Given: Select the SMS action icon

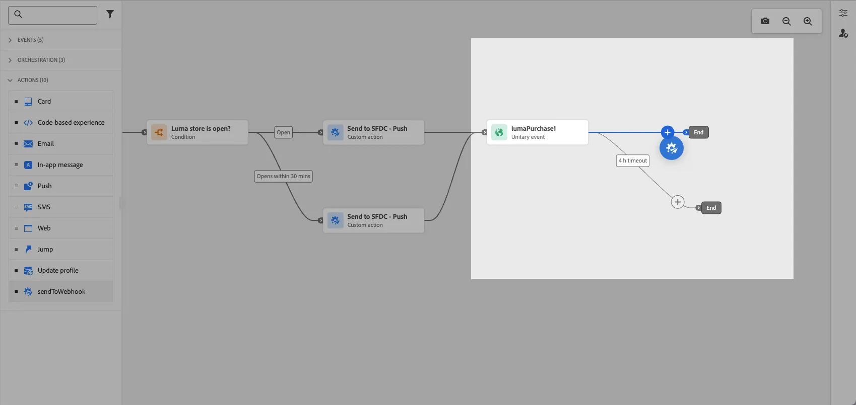Looking at the screenshot, I should tap(28, 207).
